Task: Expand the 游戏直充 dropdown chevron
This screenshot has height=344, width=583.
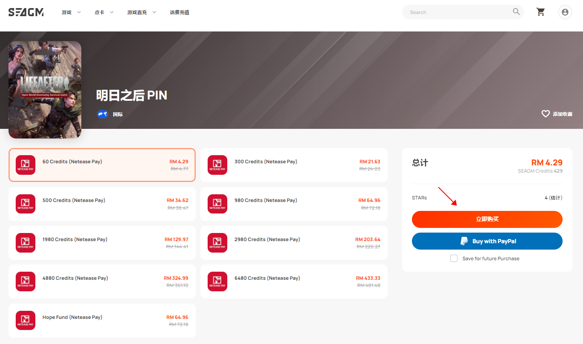Action: 154,12
